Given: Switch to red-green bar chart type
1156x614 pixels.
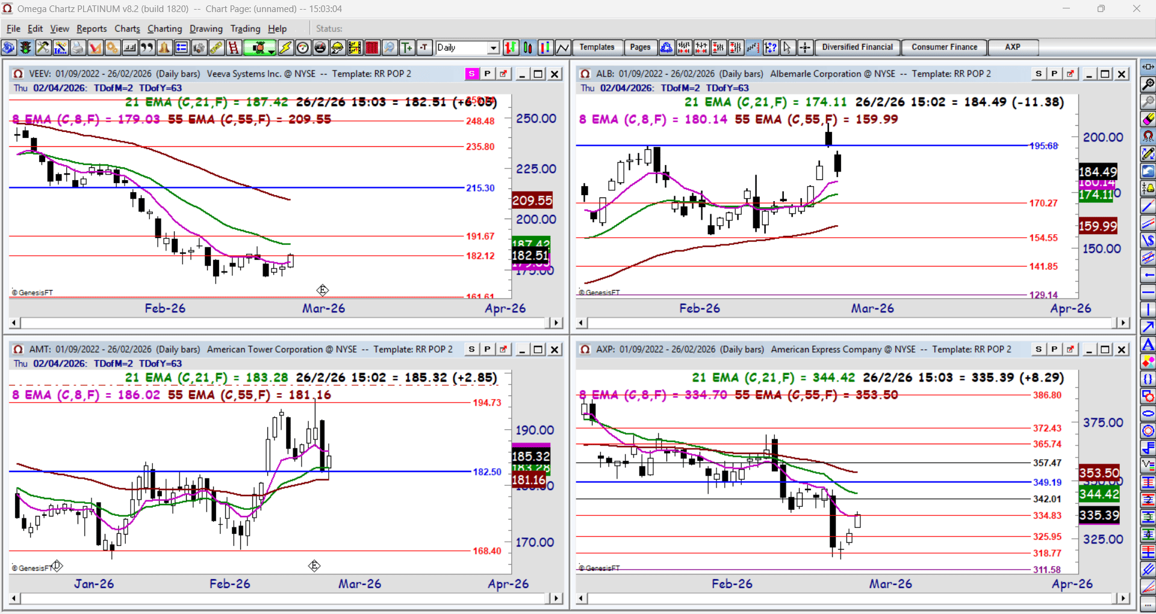Looking at the screenshot, I should click(511, 48).
